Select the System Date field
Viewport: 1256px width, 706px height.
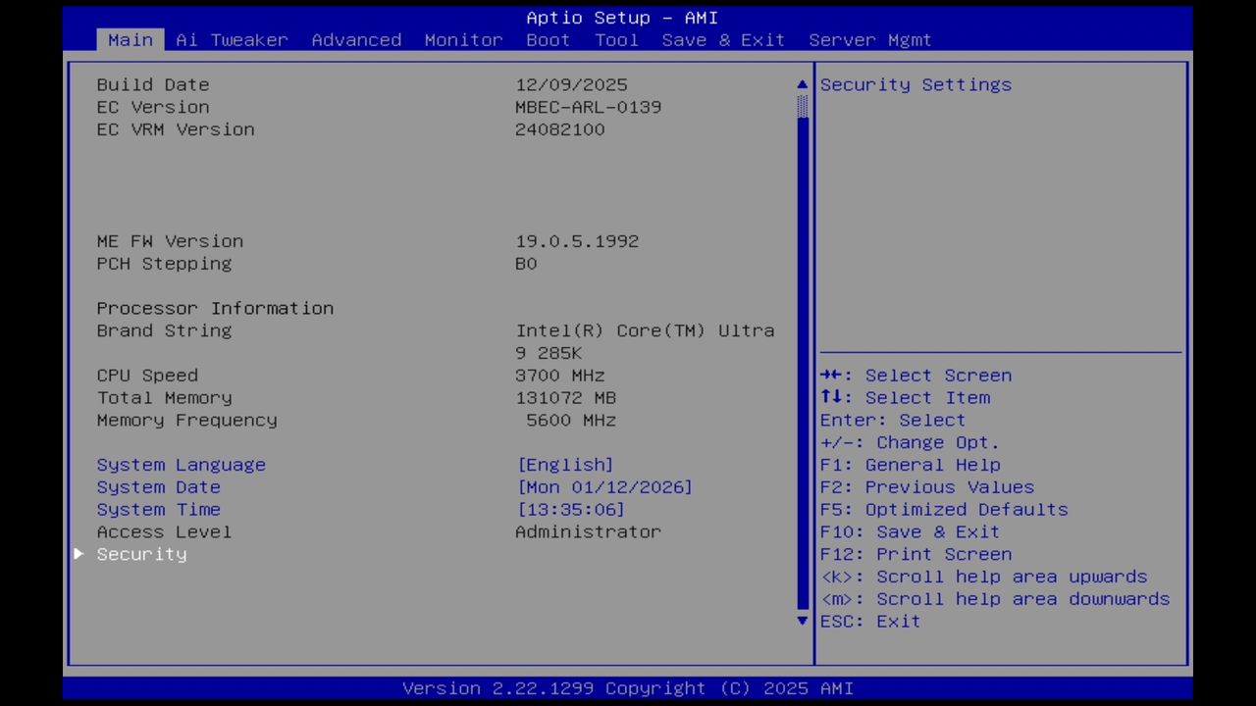158,486
